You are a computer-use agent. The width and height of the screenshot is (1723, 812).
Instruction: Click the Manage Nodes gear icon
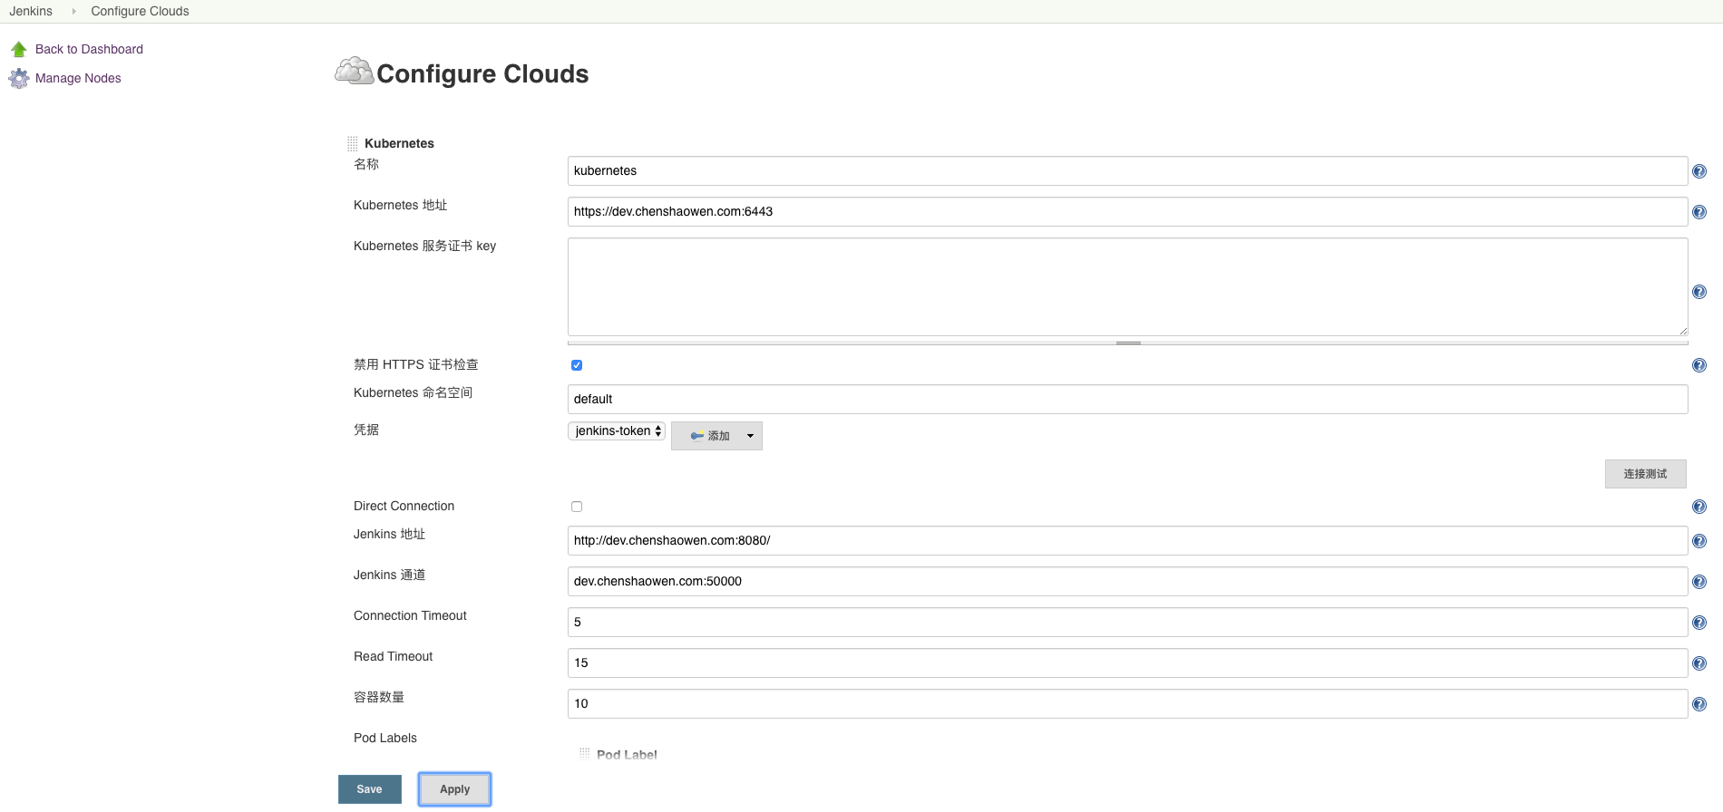point(19,79)
